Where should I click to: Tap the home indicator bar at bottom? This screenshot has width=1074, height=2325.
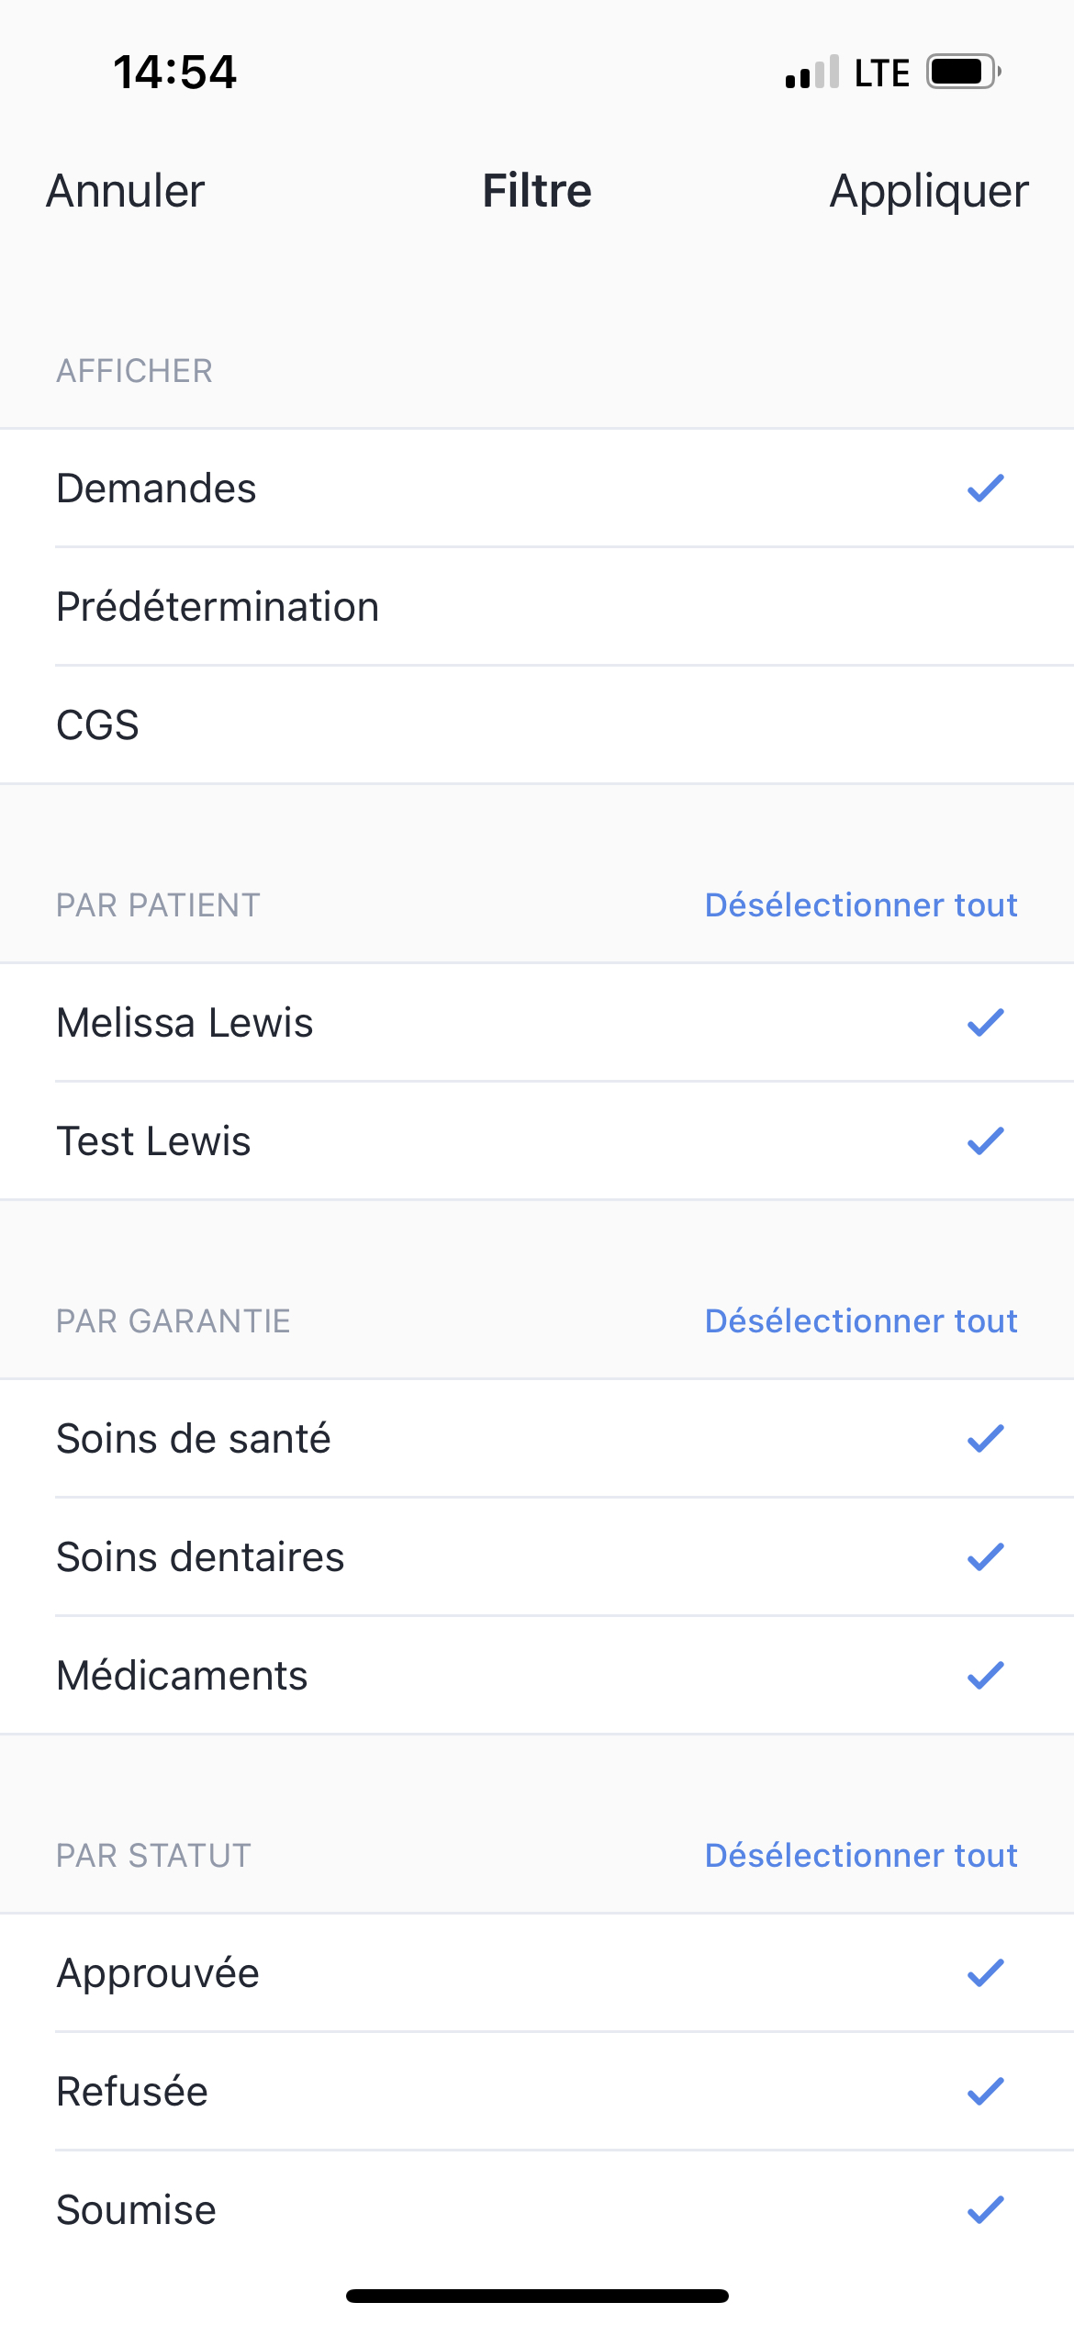[537, 2296]
